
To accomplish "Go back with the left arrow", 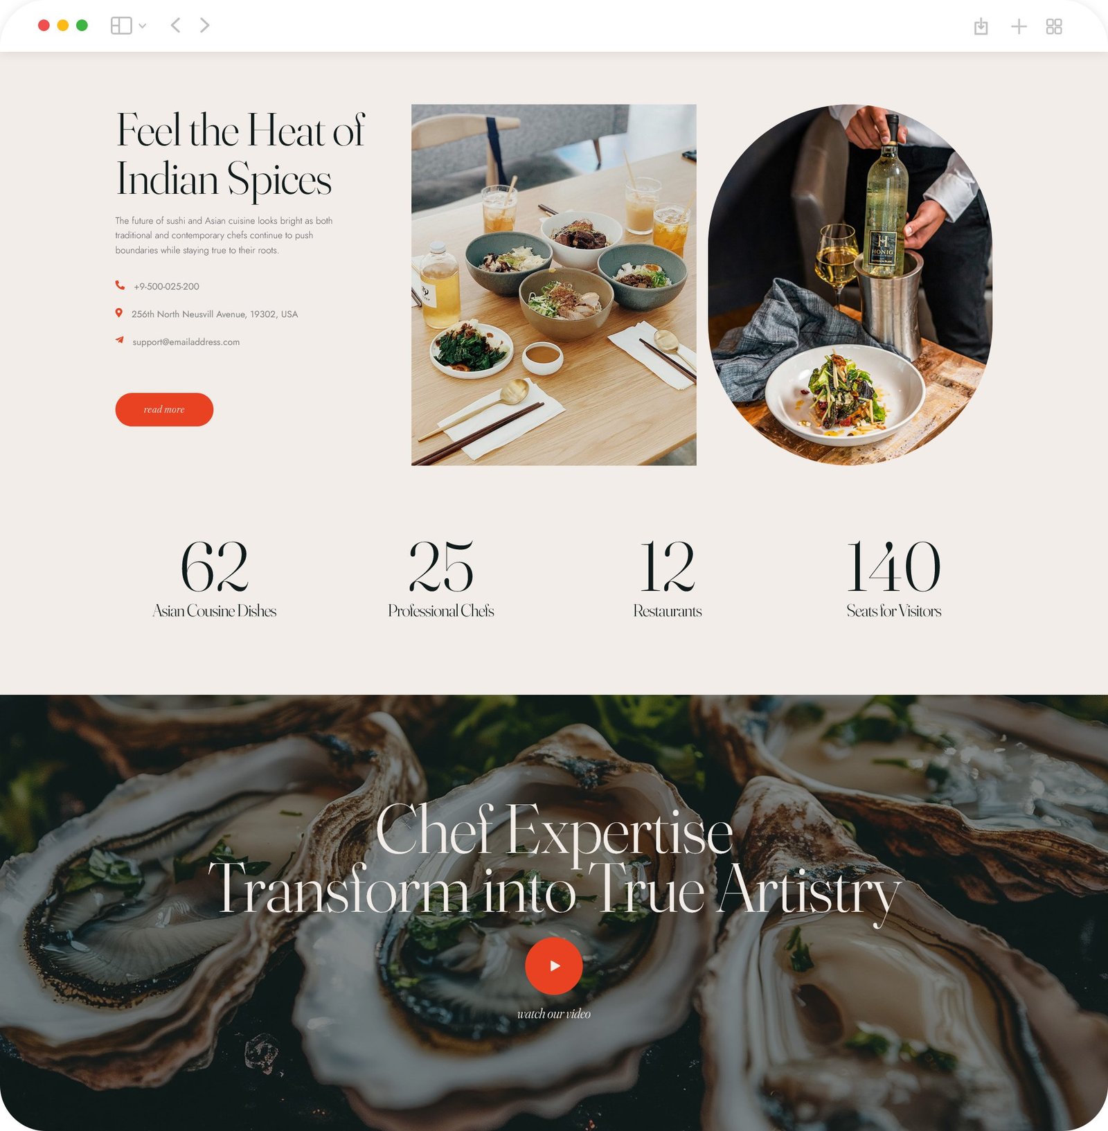I will click(175, 26).
